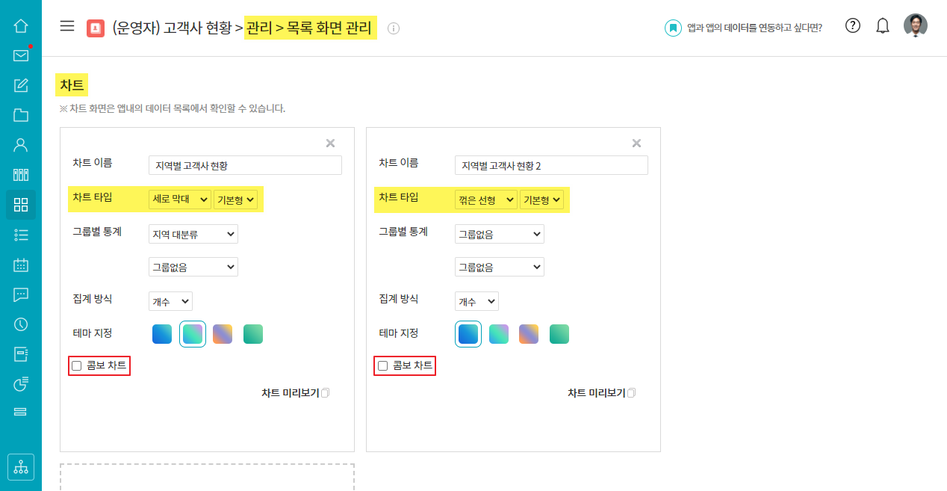Enable 콤보 차트 checkbox in first chart
Viewport: 947px width, 491px height.
coord(77,366)
